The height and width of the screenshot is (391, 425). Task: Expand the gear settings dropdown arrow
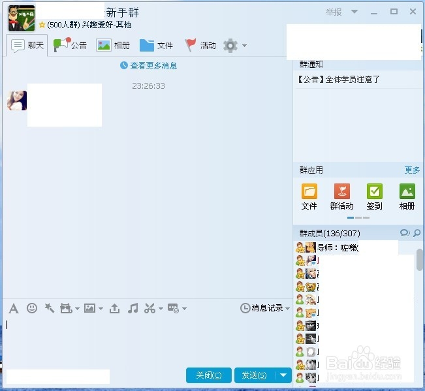[244, 46]
